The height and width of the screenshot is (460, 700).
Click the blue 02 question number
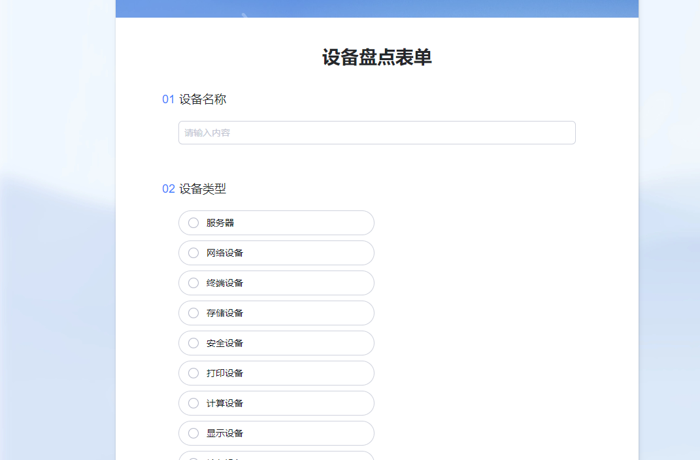pyautogui.click(x=168, y=189)
